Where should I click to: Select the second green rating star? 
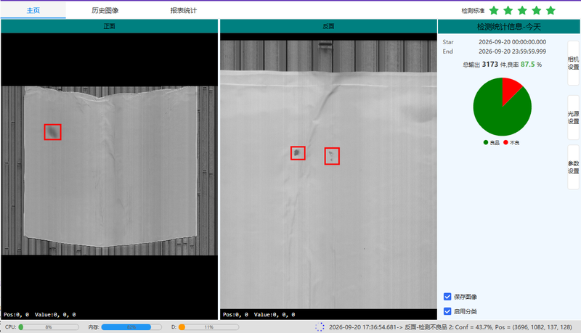pos(508,10)
